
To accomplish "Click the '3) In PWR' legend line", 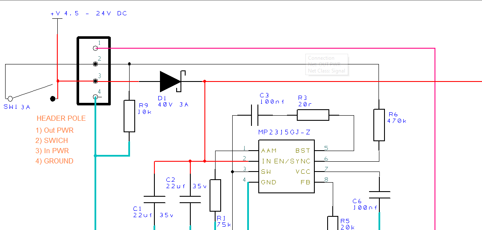I will [x=52, y=151].
